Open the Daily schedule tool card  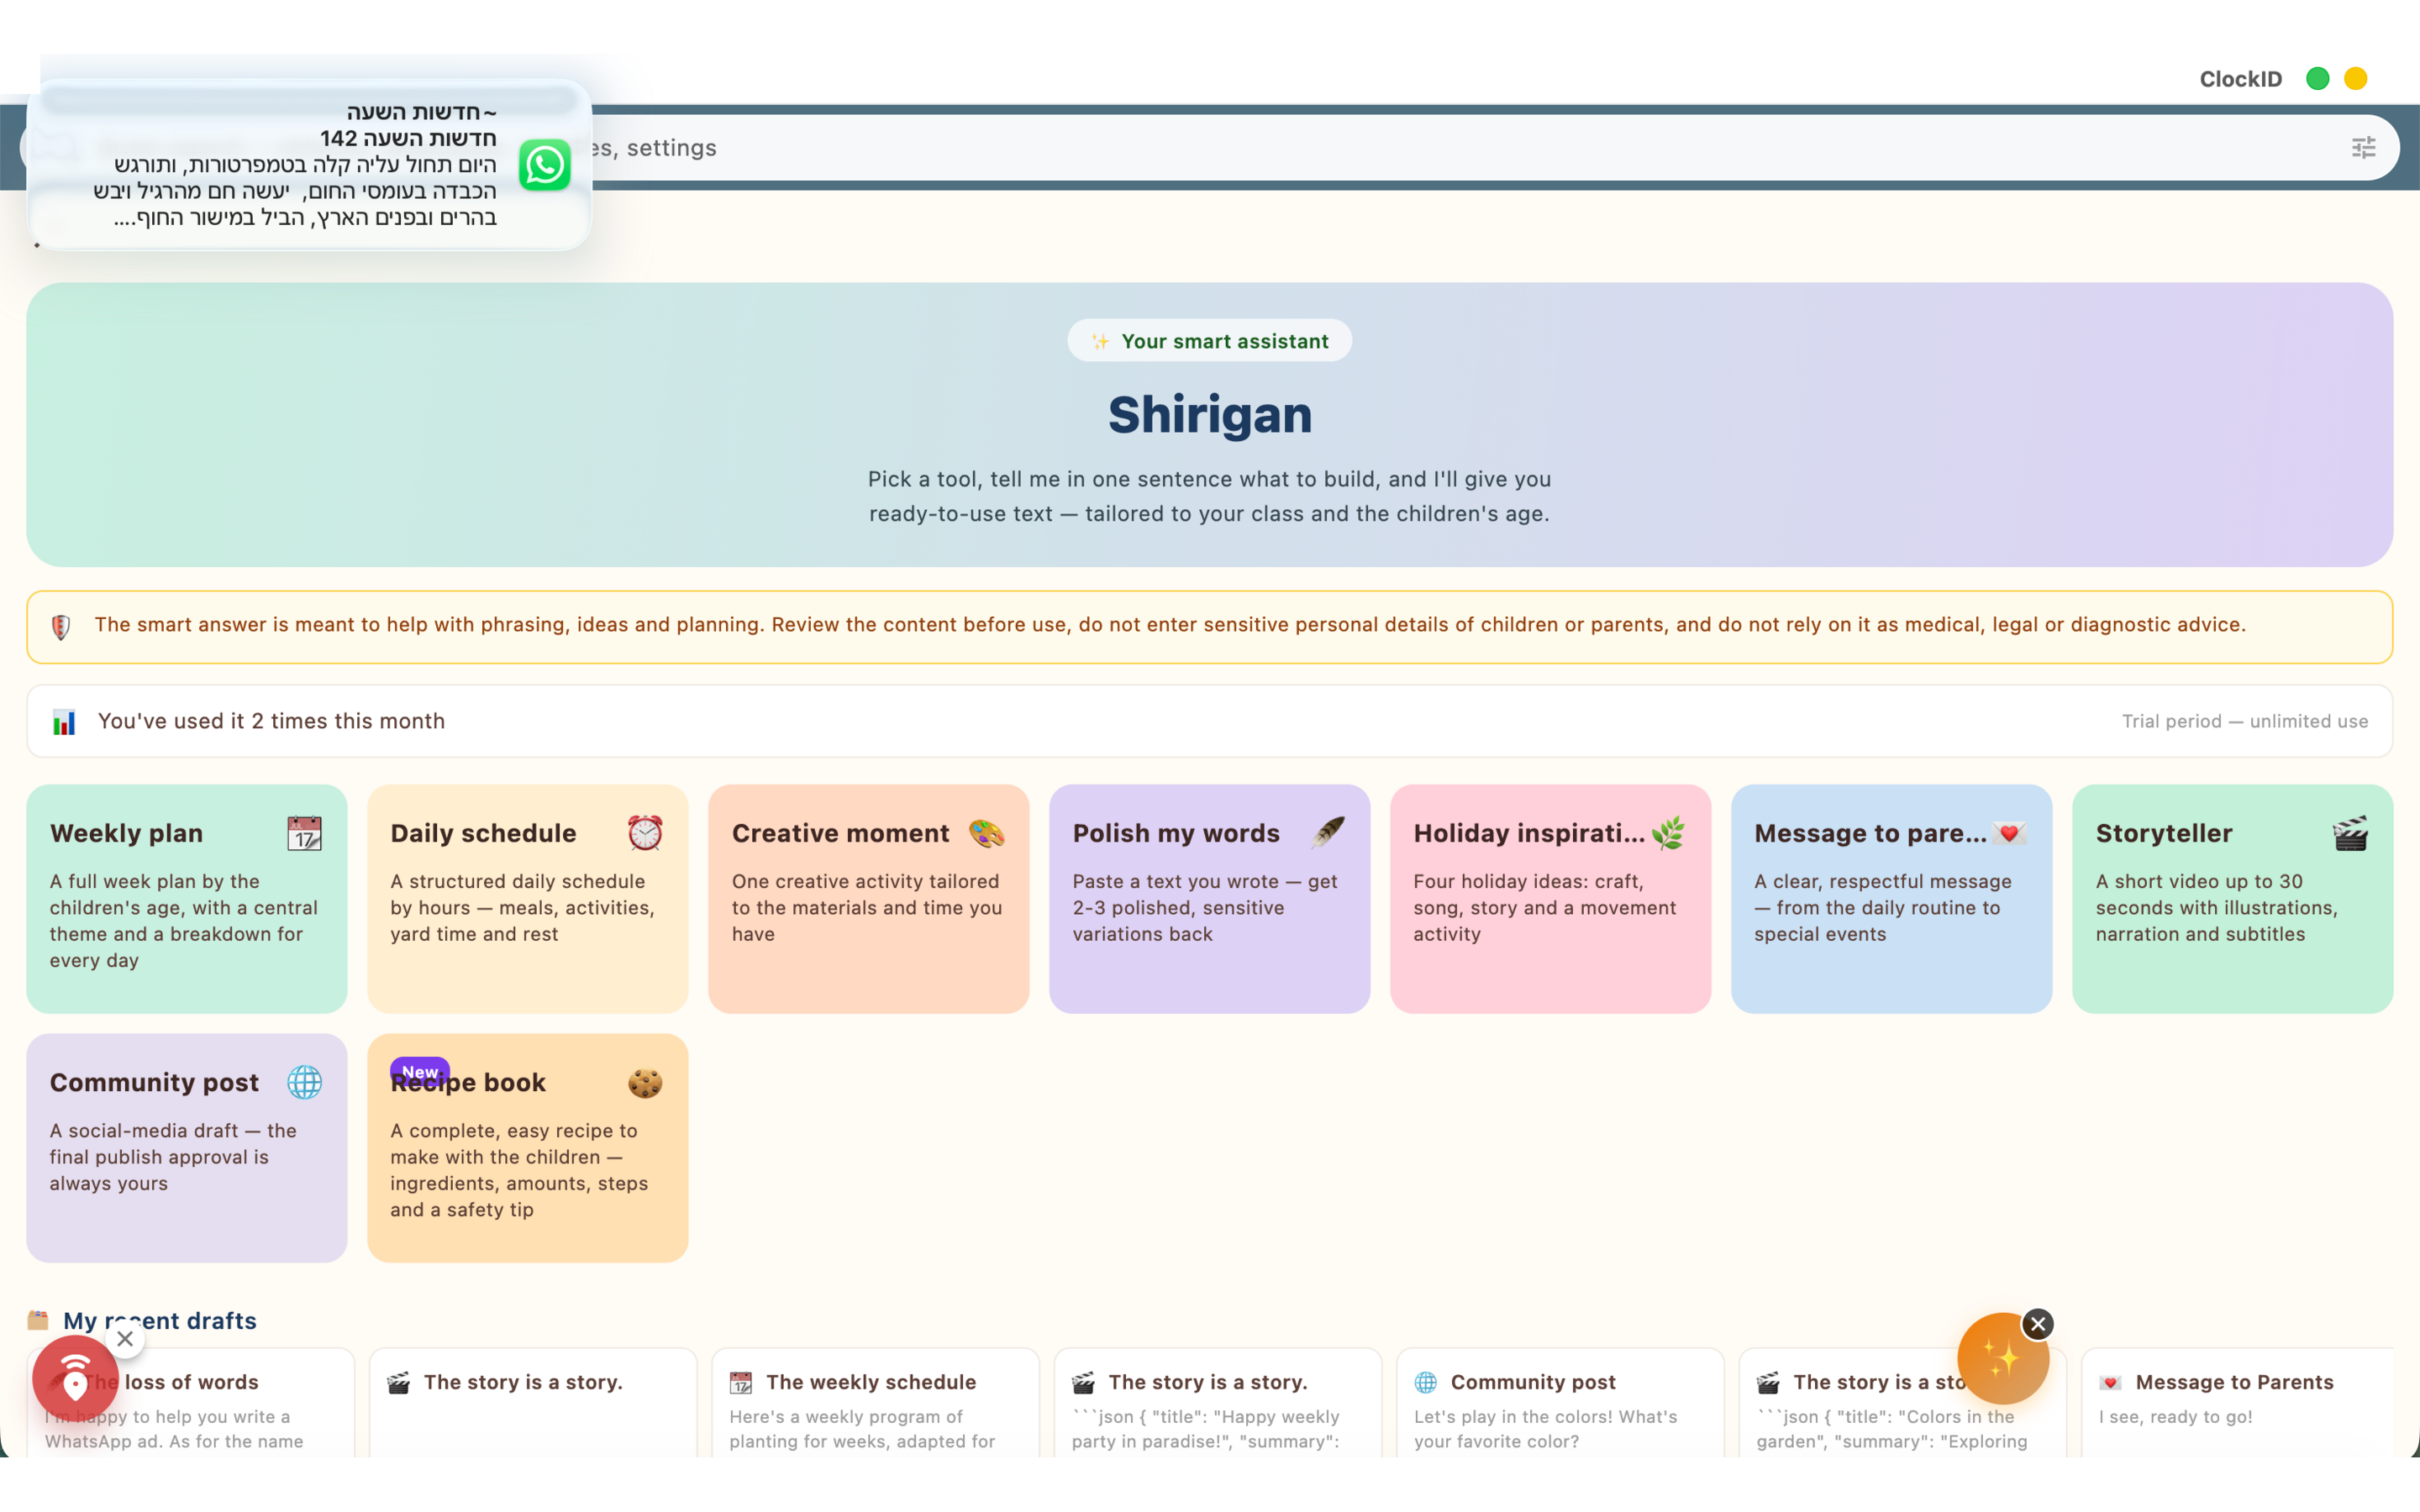click(x=527, y=898)
